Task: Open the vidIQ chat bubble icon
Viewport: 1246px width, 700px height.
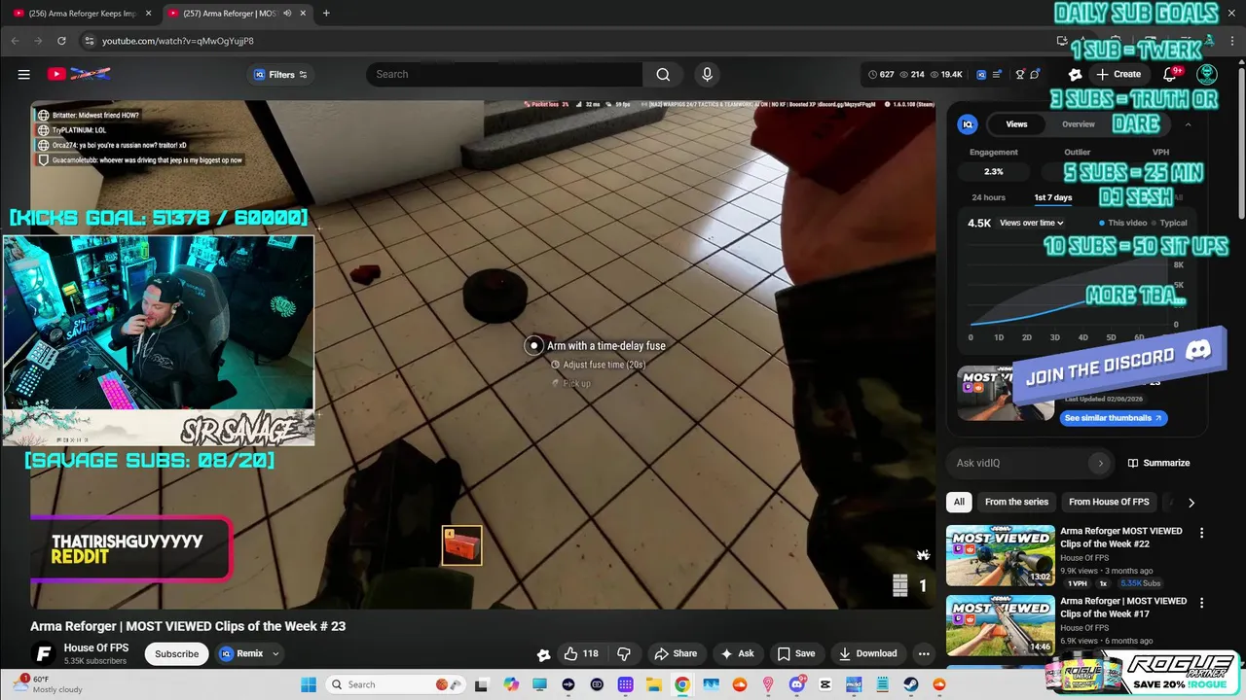Action: click(x=1035, y=74)
